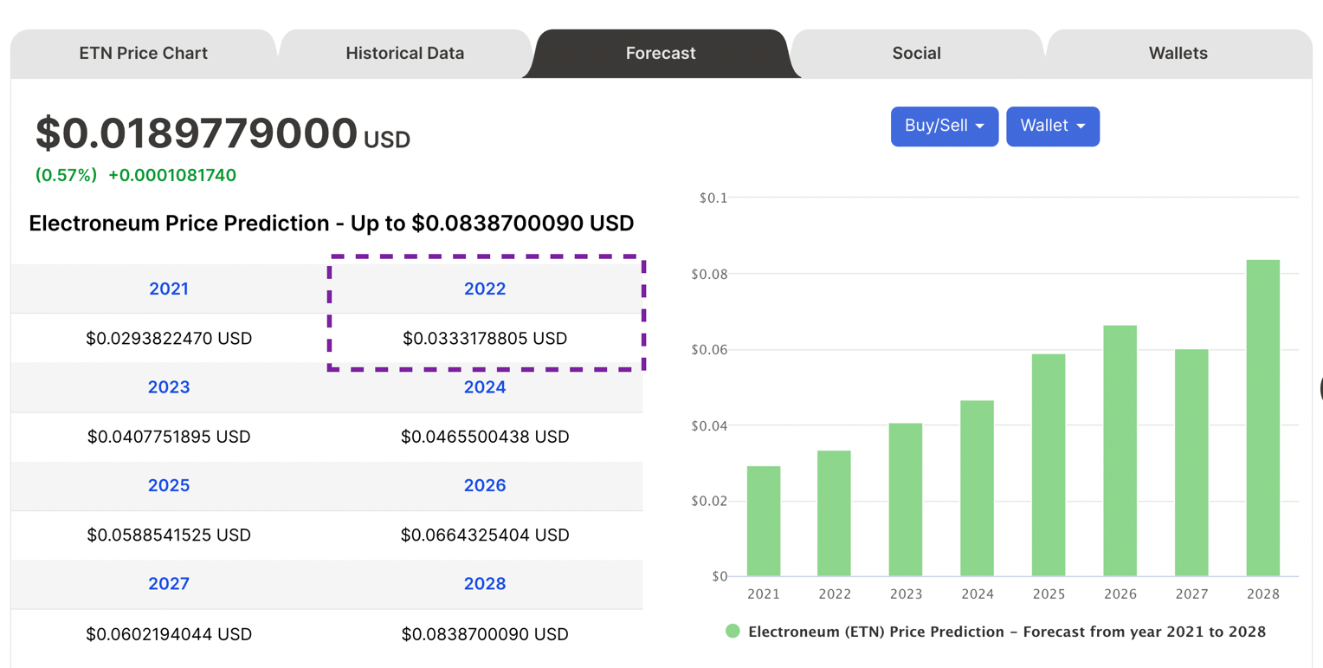Select the $0.0602194044 USD prediction value

click(169, 634)
